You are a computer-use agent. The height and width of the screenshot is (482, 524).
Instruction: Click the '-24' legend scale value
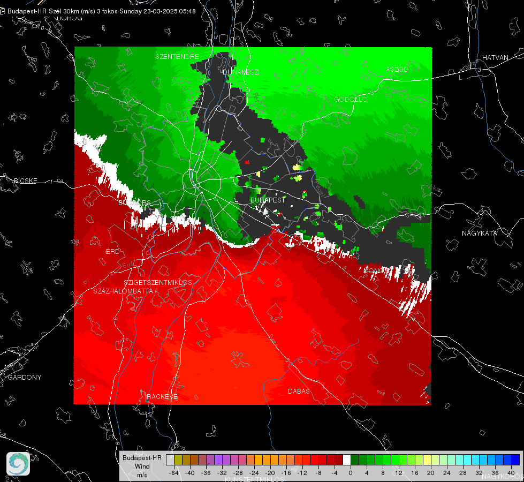(254, 473)
